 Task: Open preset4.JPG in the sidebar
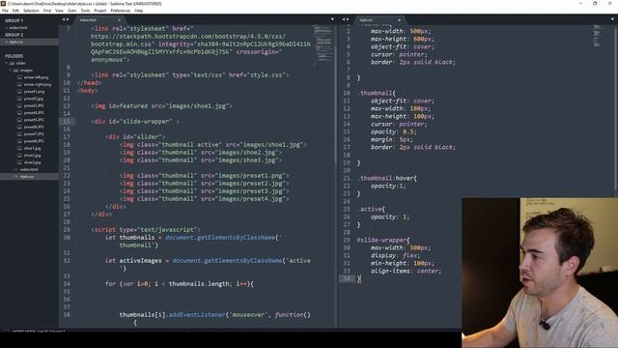(x=34, y=113)
